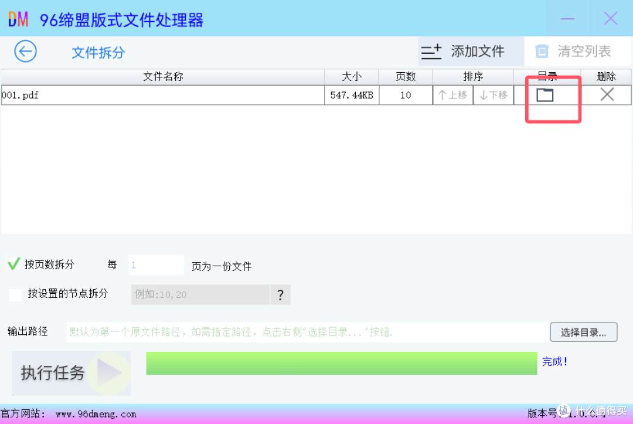Click the 添加文件 add file button
The height and width of the screenshot is (424, 633).
tap(471, 51)
